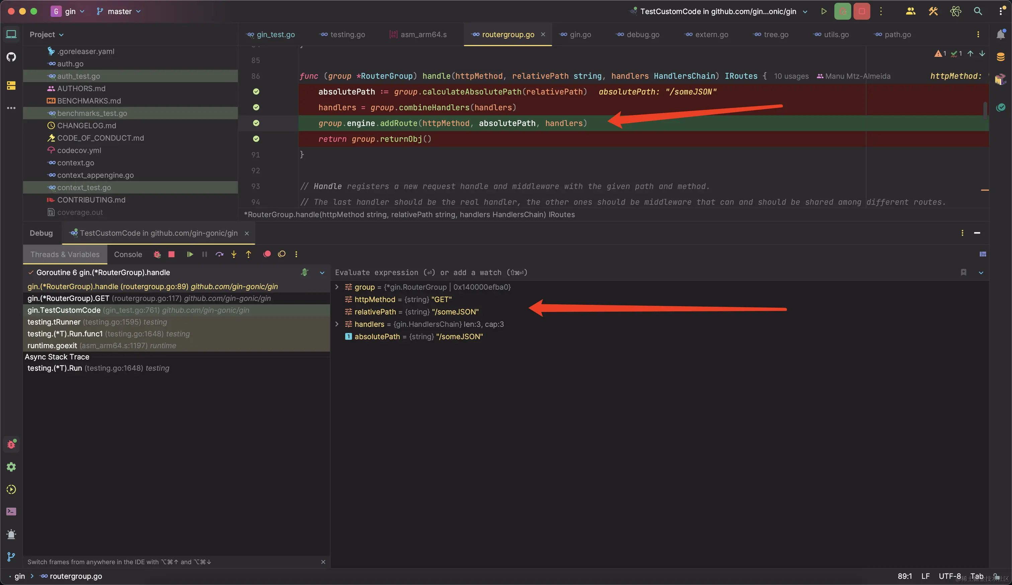Dismiss the switch frames hint
Image resolution: width=1012 pixels, height=585 pixels.
pos(323,562)
